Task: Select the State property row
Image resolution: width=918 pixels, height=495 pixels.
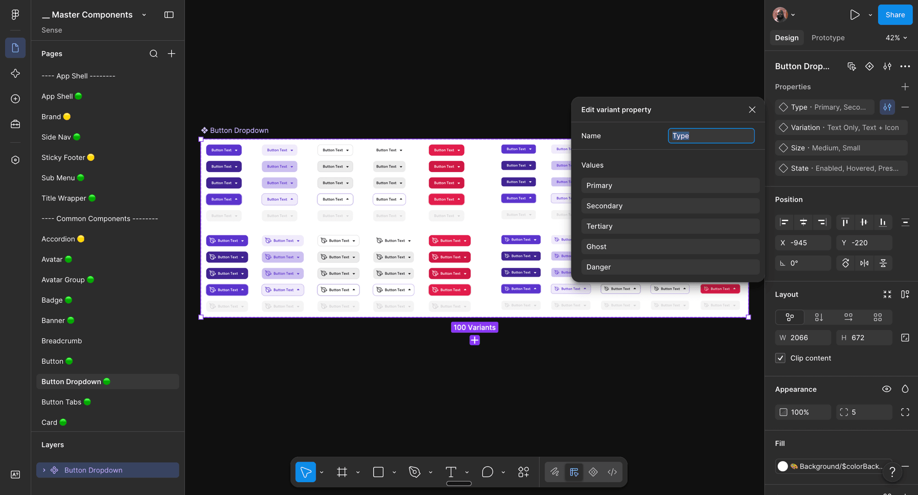Action: (x=841, y=168)
